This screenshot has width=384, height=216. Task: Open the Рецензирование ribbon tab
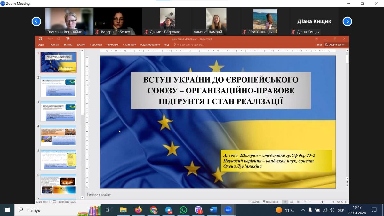point(150,45)
